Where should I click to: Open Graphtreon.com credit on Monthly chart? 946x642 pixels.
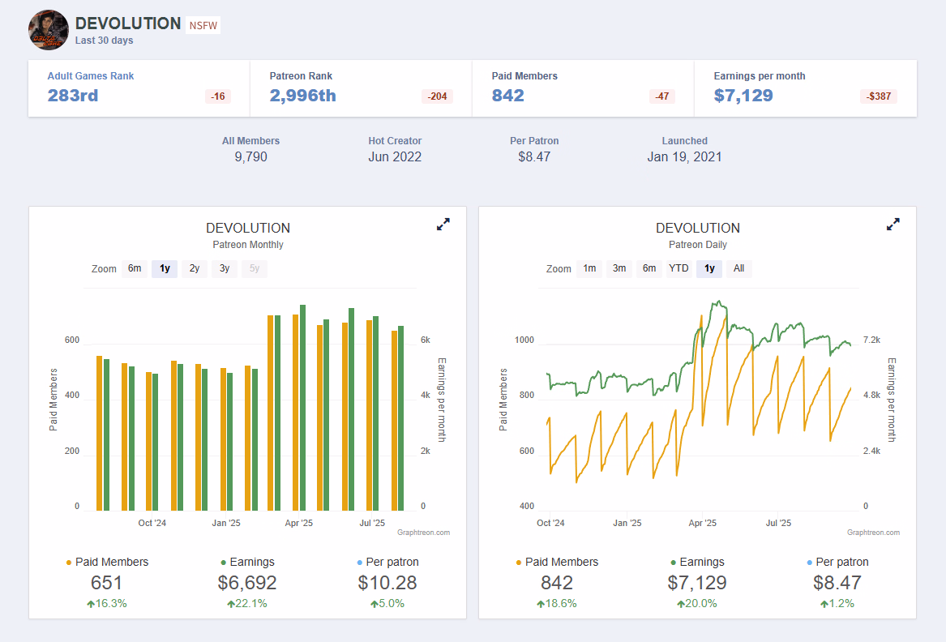[x=423, y=533]
